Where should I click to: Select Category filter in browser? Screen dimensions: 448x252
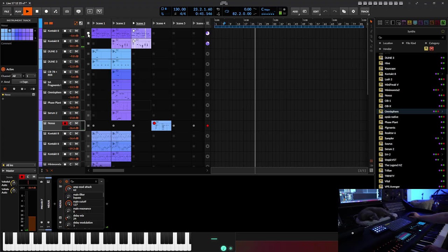point(434,43)
